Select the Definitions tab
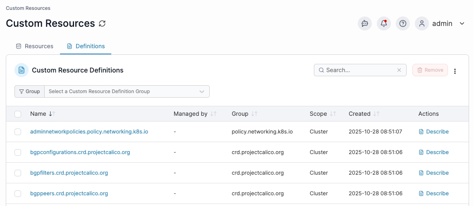The image size is (474, 206). (86, 46)
